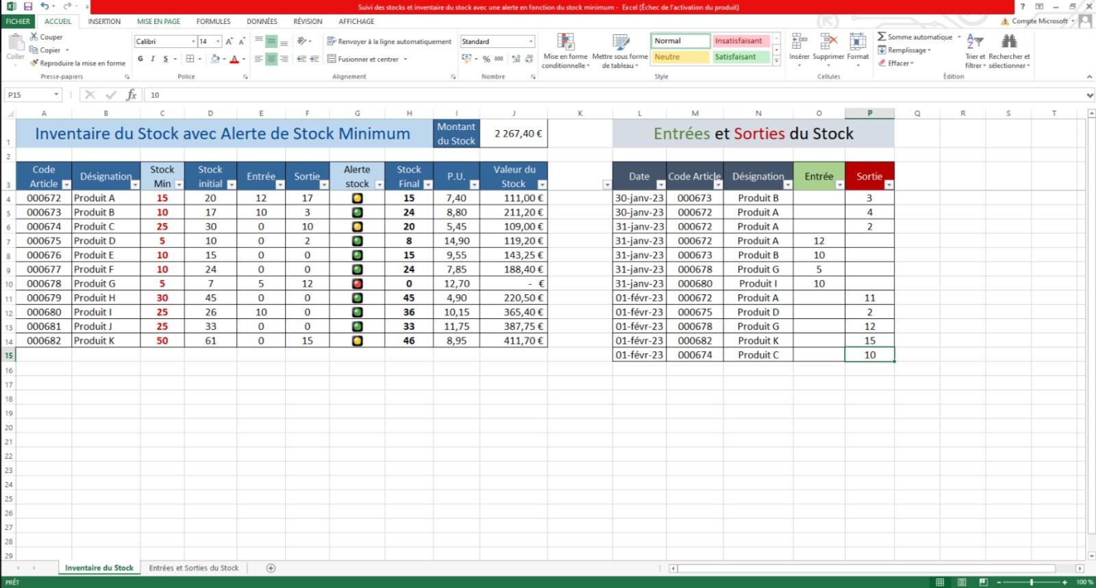
Task: Click the Somme automatique sigma icon
Action: pos(882,37)
